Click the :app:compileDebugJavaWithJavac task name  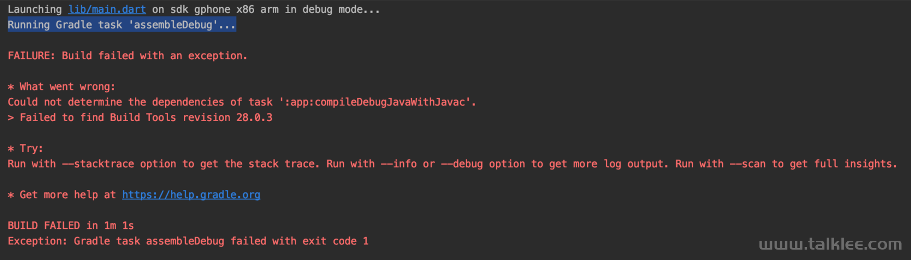(377, 102)
